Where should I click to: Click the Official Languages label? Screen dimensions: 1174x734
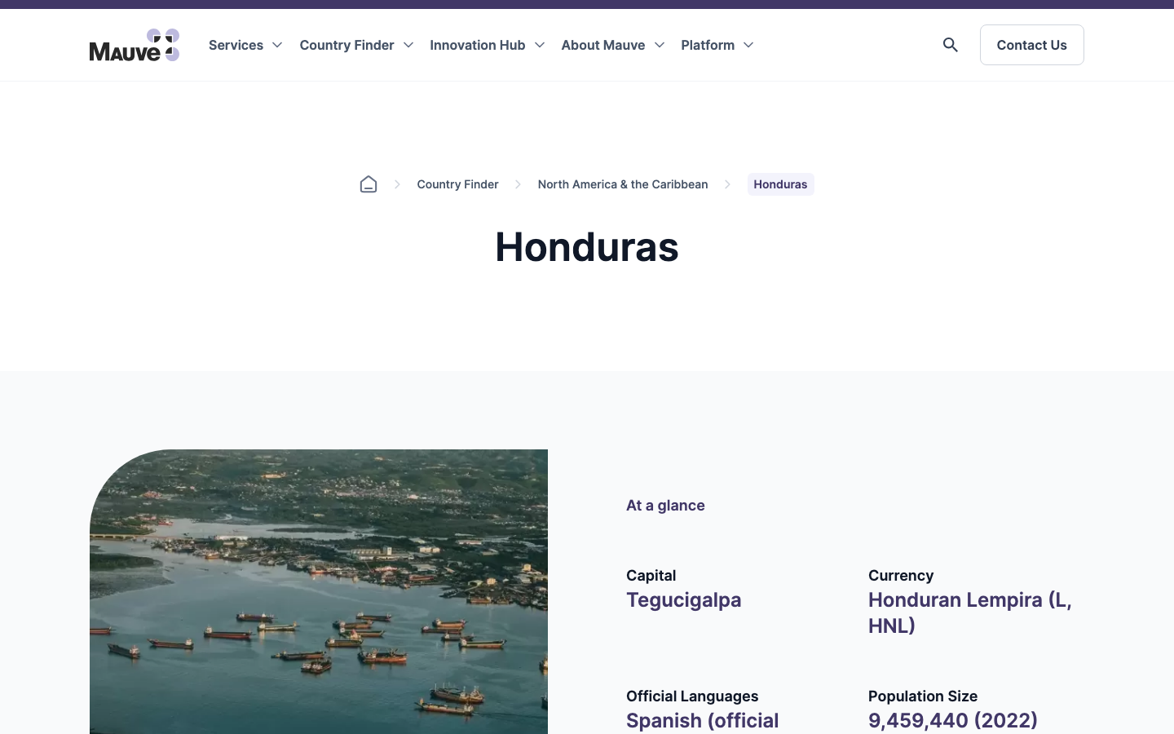pos(692,696)
